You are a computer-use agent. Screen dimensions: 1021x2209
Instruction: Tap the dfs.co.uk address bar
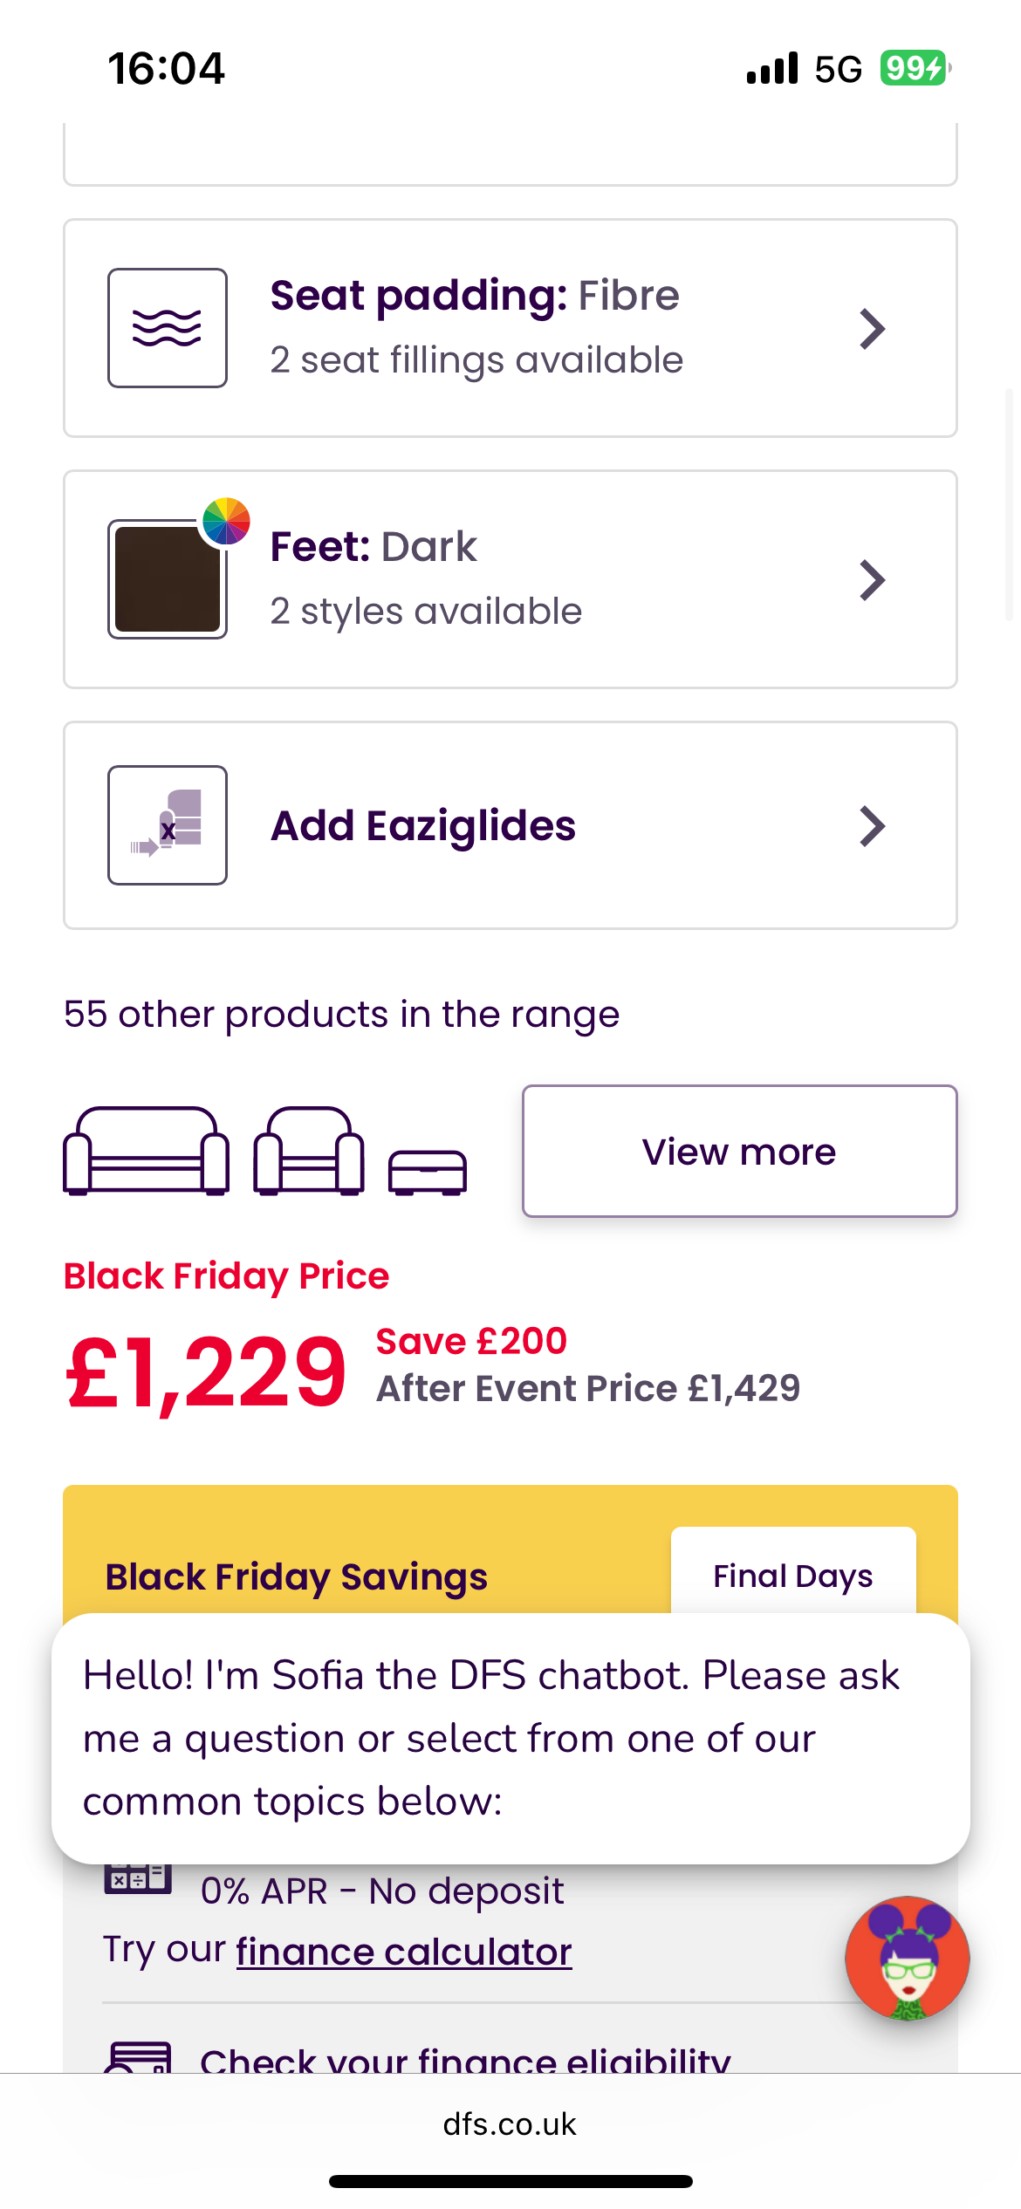click(510, 2124)
